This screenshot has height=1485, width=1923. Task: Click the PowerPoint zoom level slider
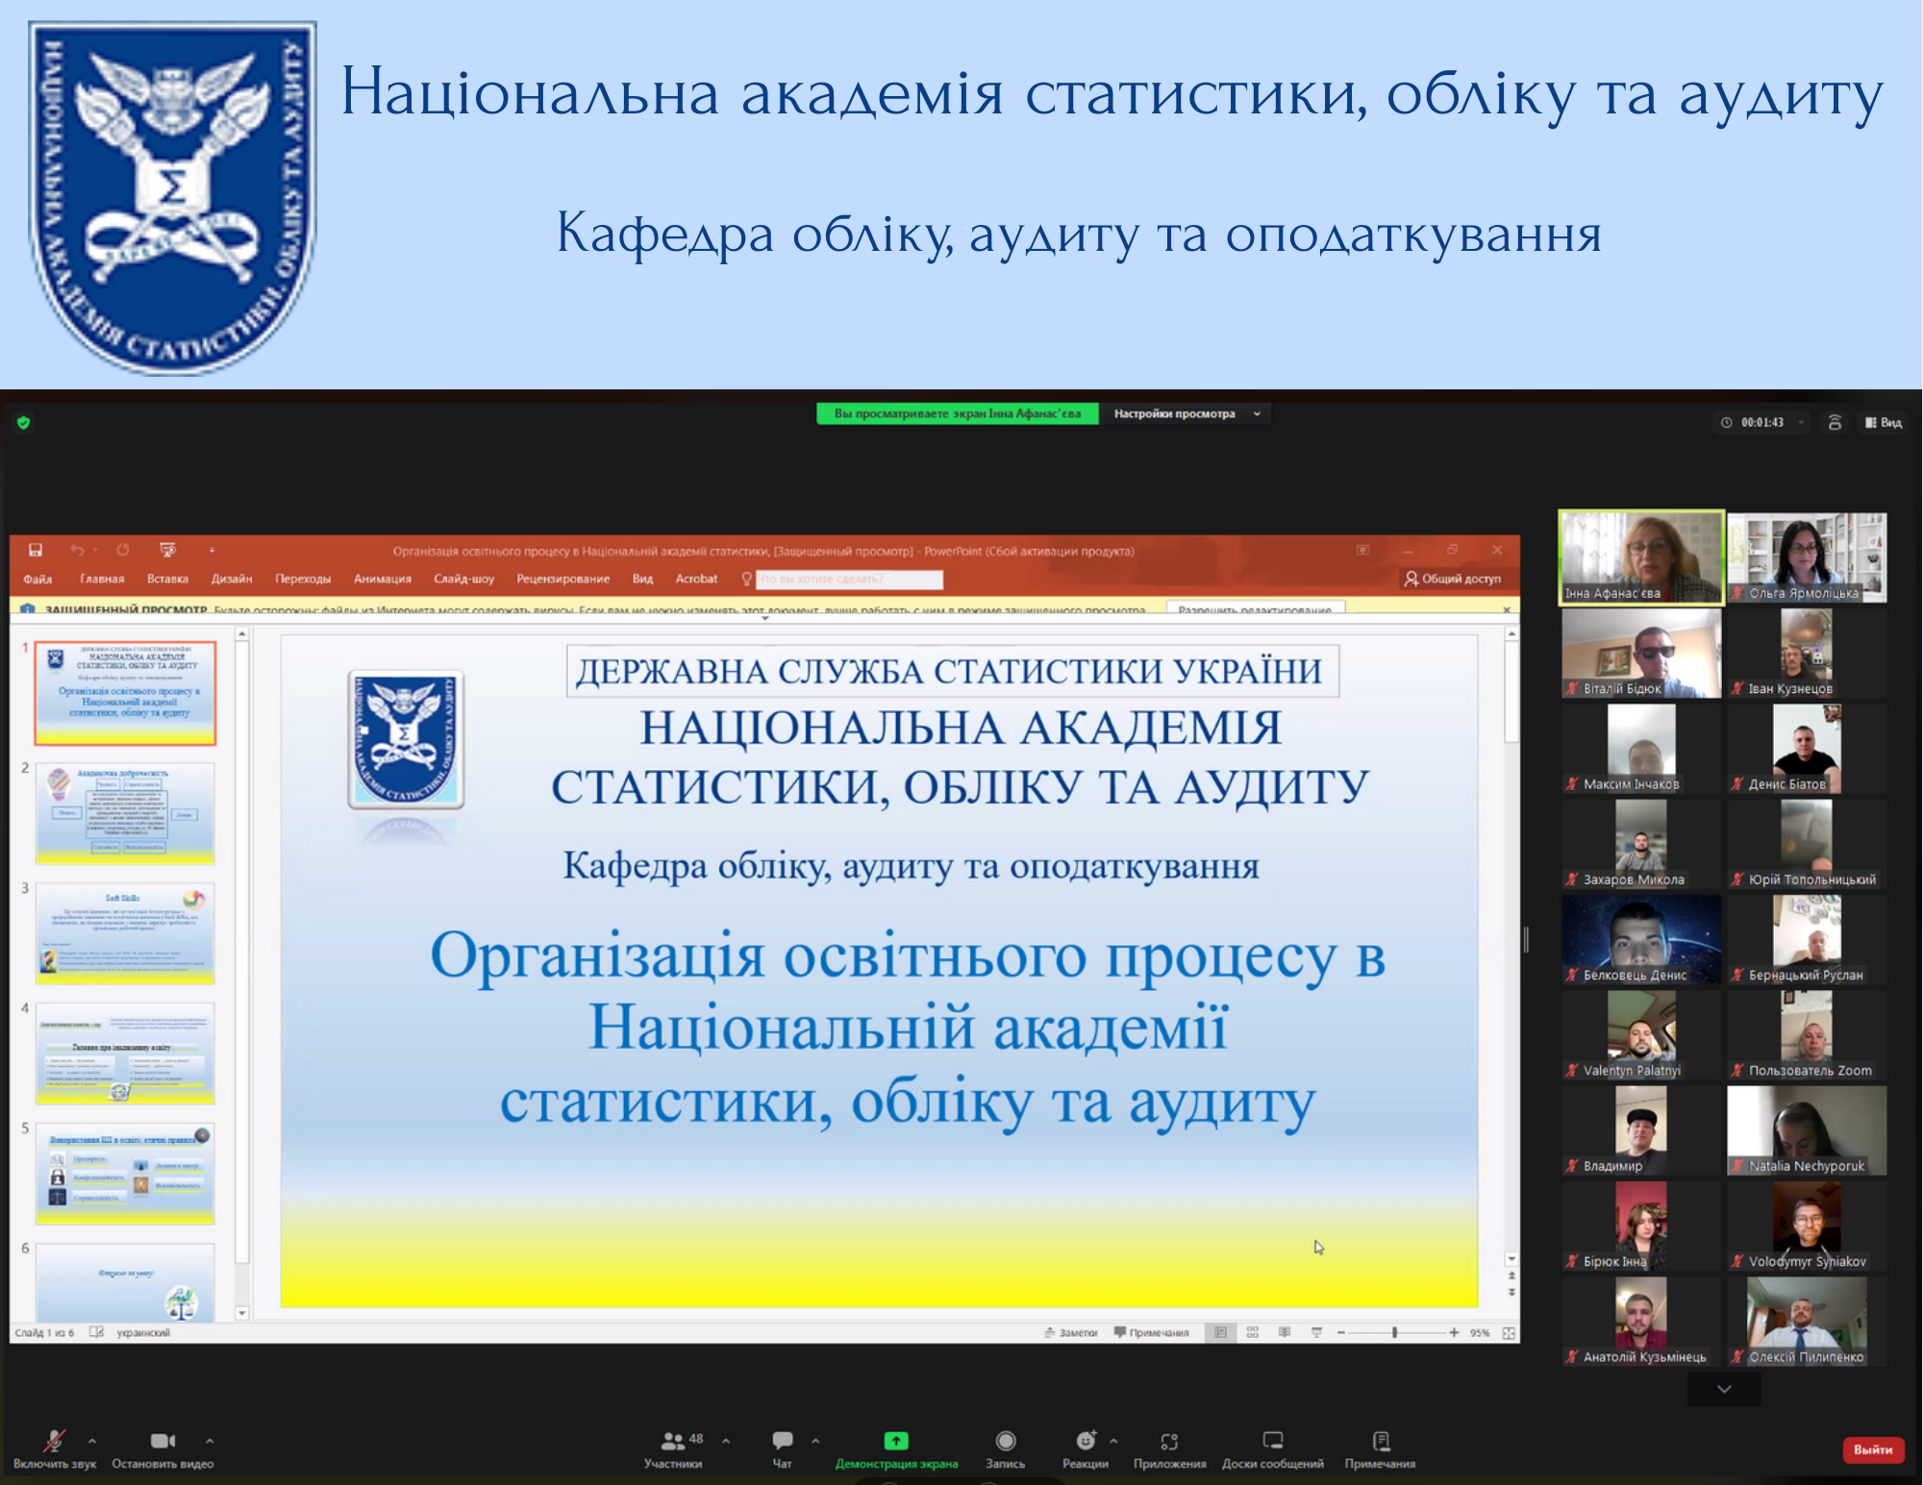[x=1394, y=1332]
